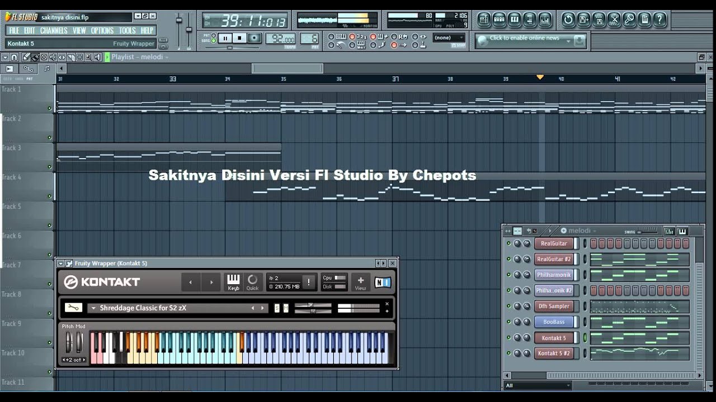
Task: Open the graph editor icon in step sequencer
Action: pos(668,231)
